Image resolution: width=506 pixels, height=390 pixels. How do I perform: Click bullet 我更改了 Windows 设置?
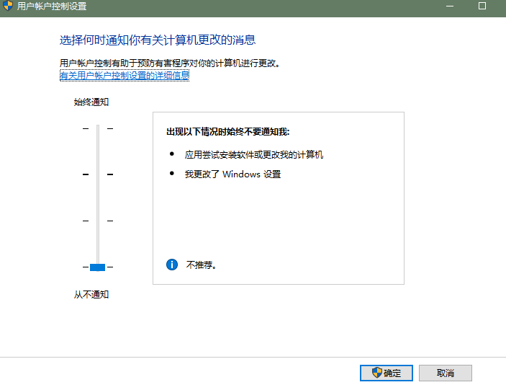click(232, 174)
